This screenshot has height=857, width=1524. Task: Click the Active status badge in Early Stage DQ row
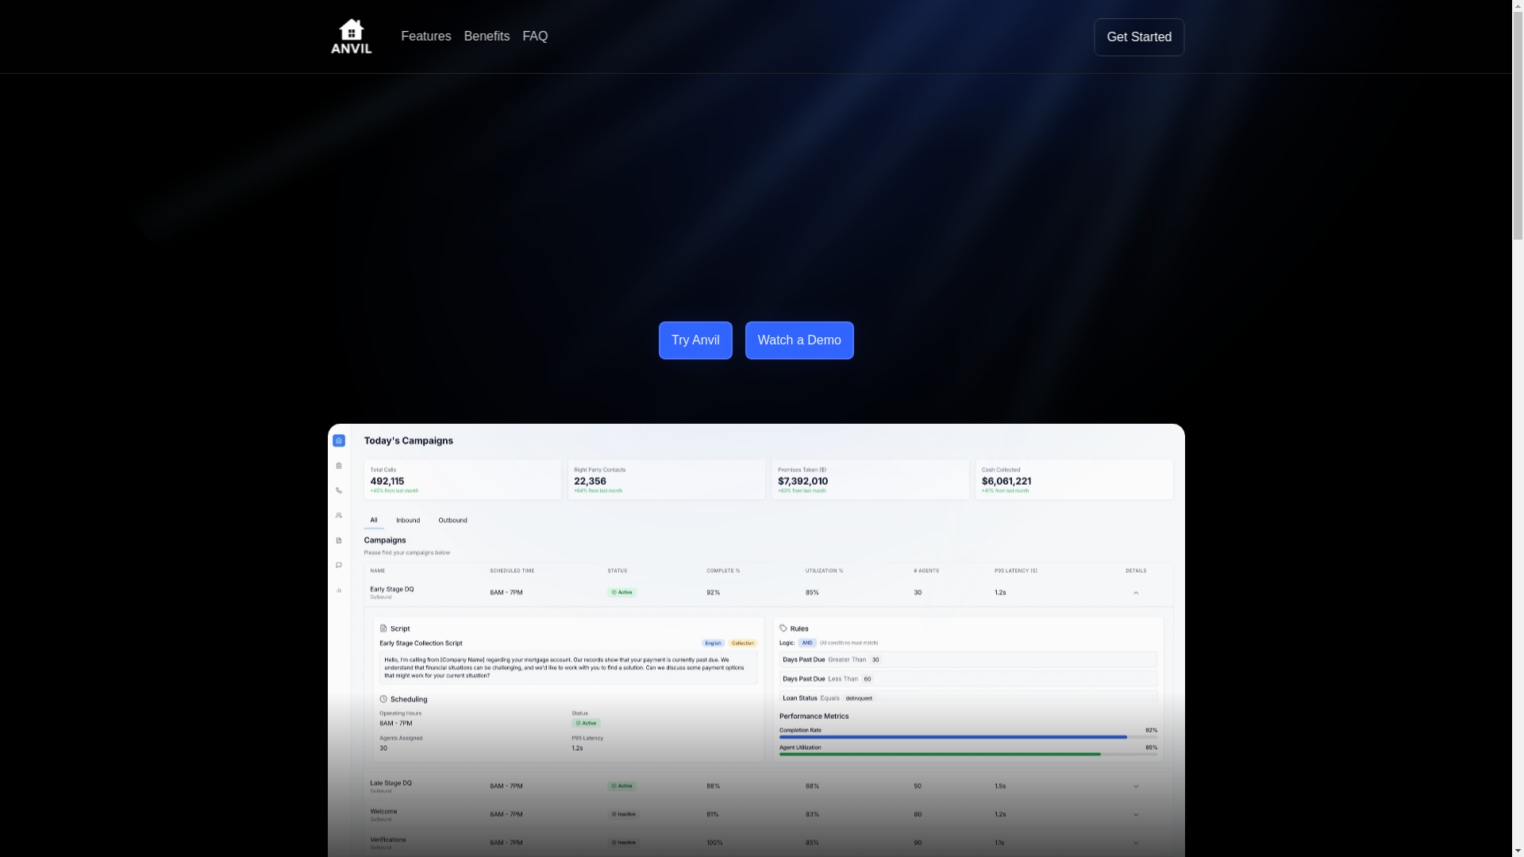pyautogui.click(x=622, y=593)
